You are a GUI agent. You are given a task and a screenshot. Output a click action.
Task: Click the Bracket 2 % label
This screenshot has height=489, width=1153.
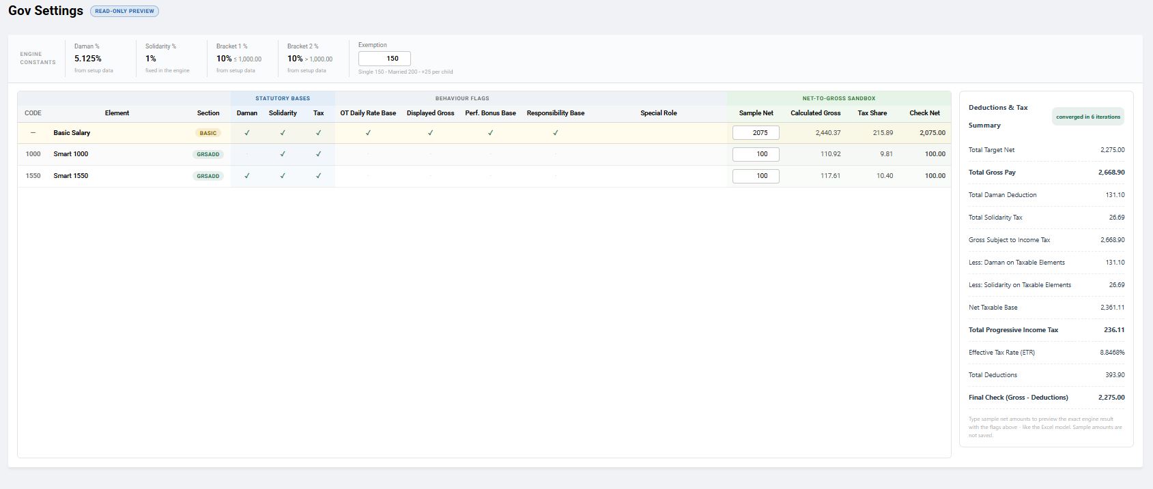(x=303, y=46)
